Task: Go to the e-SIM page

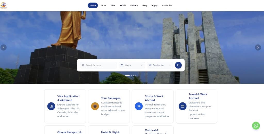Action: [x=123, y=5]
